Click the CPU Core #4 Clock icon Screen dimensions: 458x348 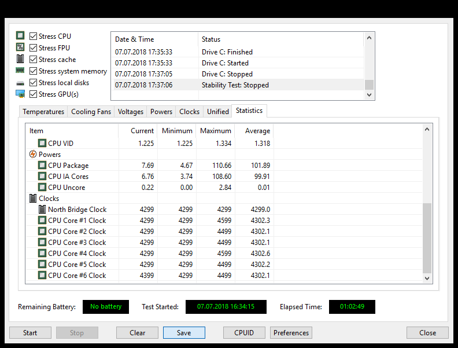point(42,253)
